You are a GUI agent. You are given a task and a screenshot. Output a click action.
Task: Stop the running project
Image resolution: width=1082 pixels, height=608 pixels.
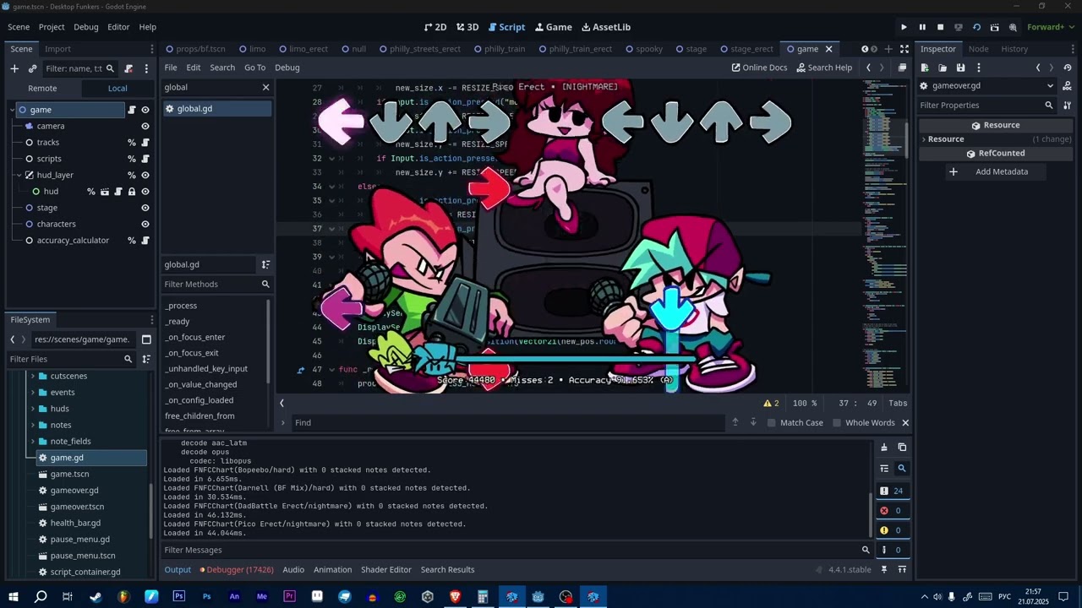pos(940,27)
